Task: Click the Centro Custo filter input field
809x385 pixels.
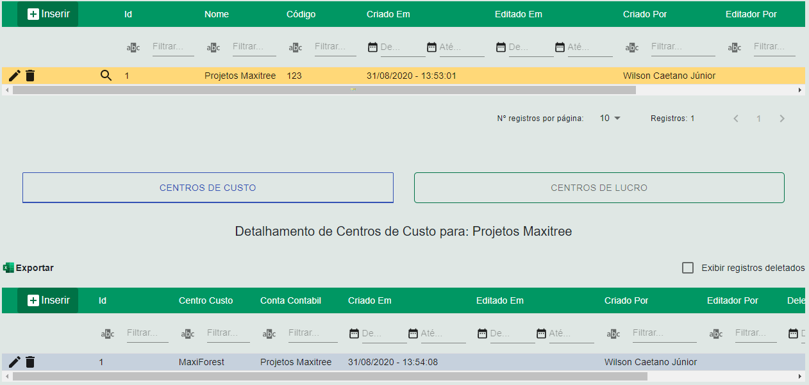Action: click(x=229, y=333)
